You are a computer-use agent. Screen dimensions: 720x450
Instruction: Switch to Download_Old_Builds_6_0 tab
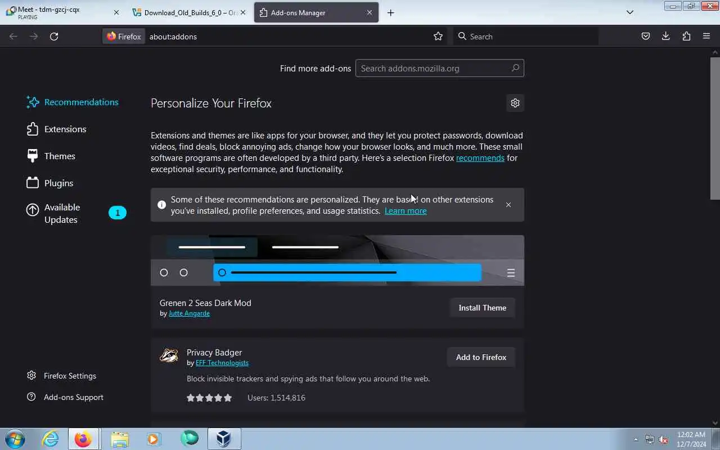click(189, 12)
